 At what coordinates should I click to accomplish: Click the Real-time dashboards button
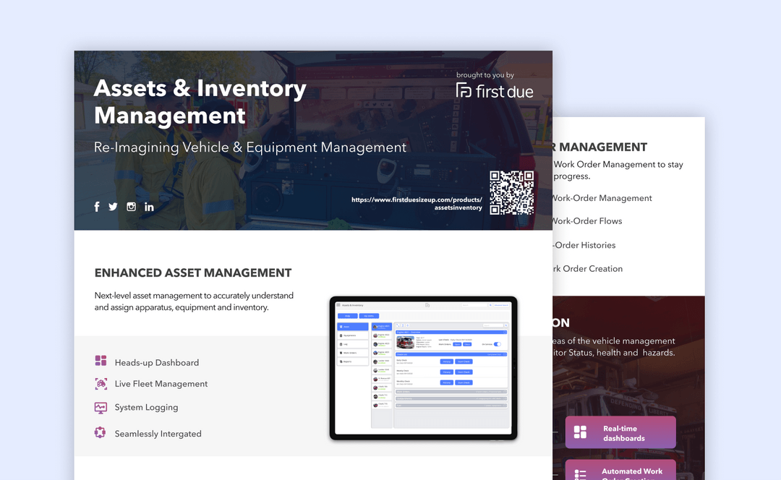[x=620, y=432]
